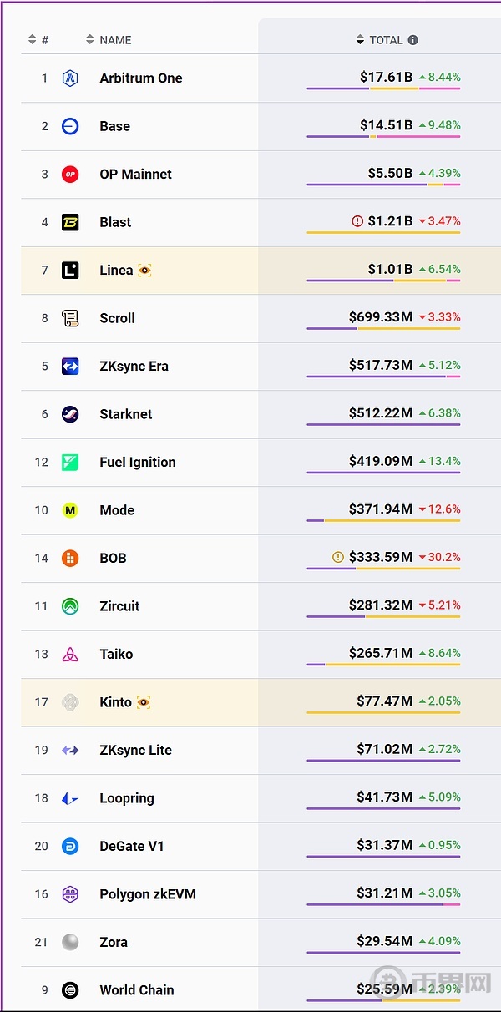Open the Polygon zkEVM project link
This screenshot has width=501, height=1012.
point(147,894)
